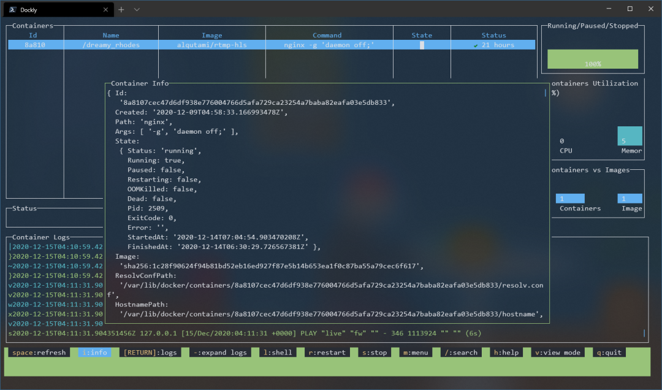The height and width of the screenshot is (390, 662).
Task: Click the PowerShell icon in Dockly tab
Action: point(13,9)
